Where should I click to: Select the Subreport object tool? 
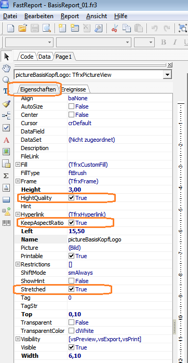pyautogui.click(x=6, y=164)
